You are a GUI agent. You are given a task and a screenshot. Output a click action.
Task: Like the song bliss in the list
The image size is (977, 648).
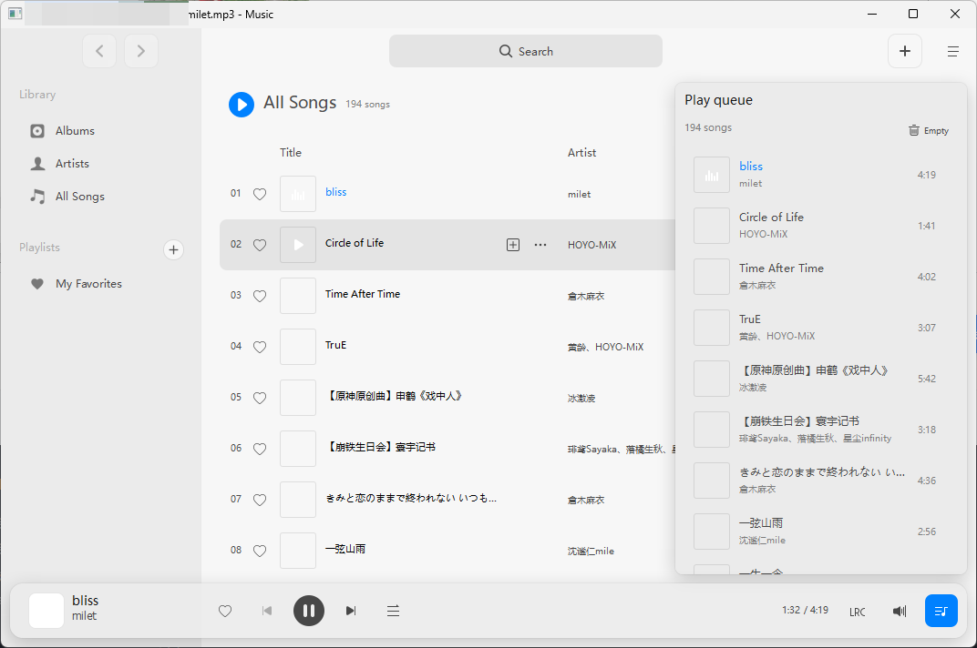[x=260, y=194]
